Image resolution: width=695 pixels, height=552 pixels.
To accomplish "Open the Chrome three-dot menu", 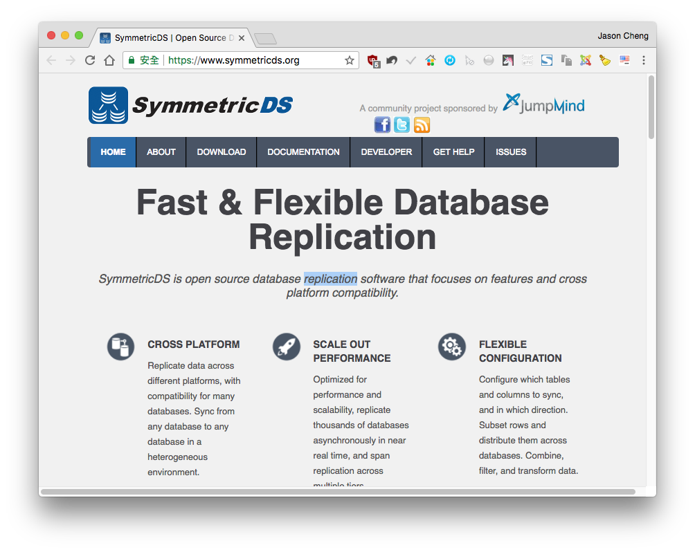I will [x=644, y=60].
